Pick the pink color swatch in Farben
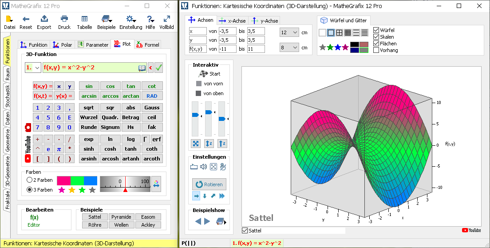 coord(63,180)
